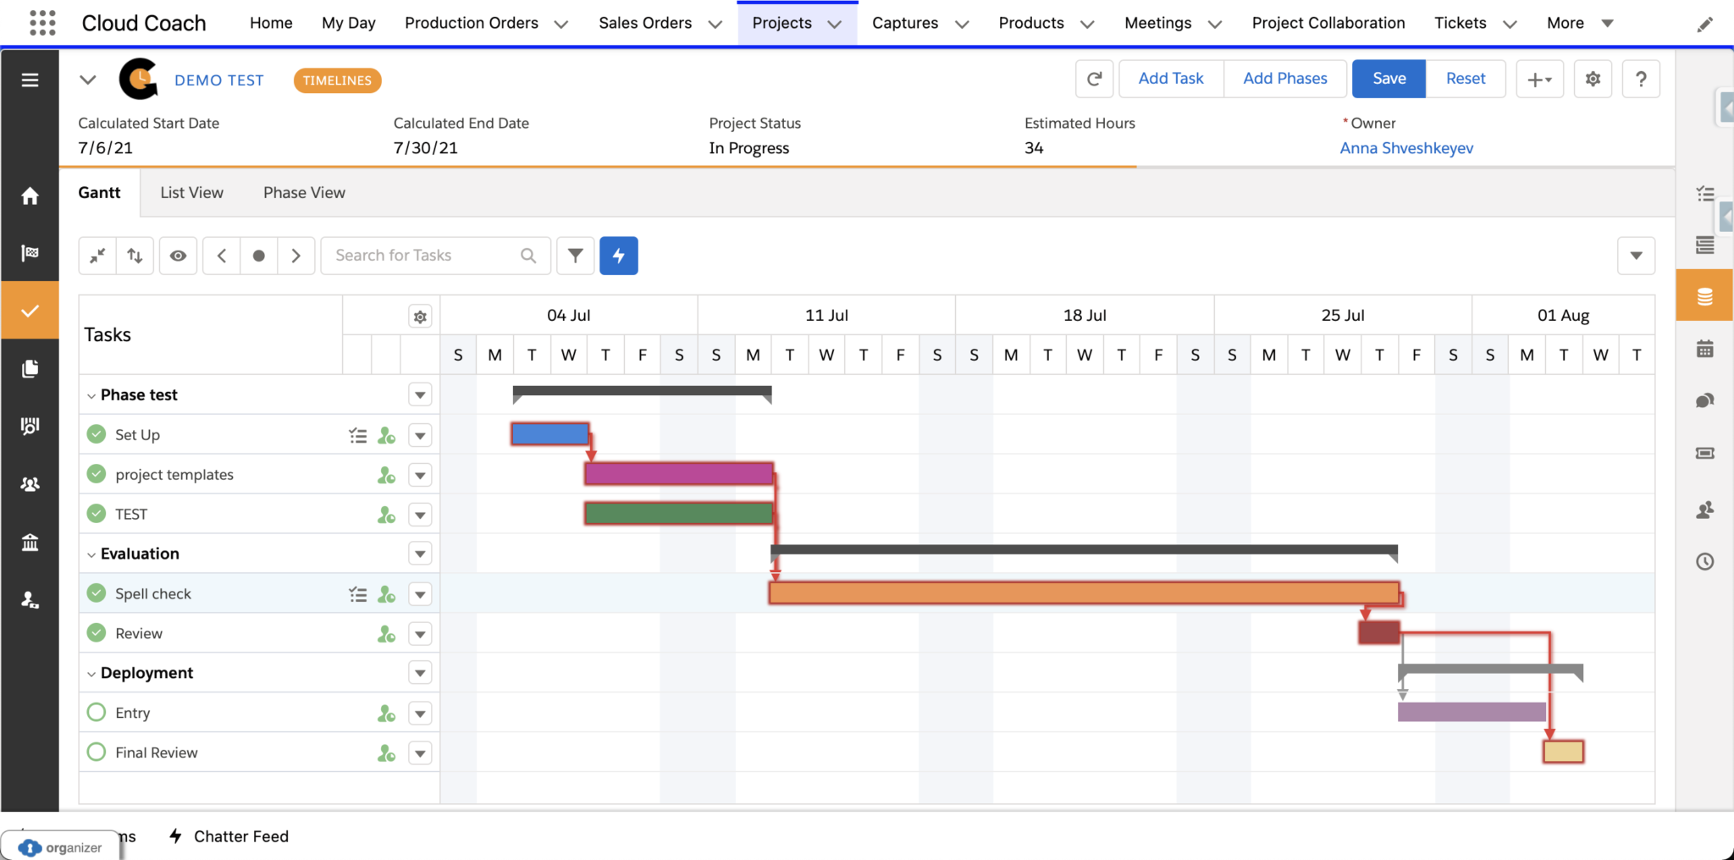The height and width of the screenshot is (860, 1734).
Task: Open the documents copy sidebar icon
Action: (x=30, y=368)
